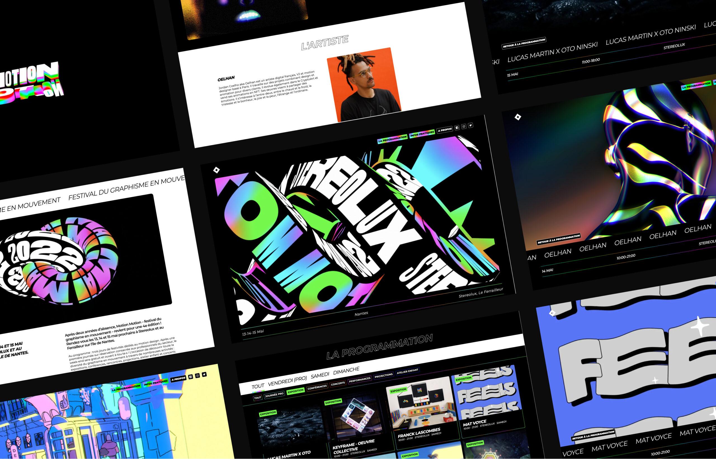Screen dimensions: 716x459
Task: Click the EXPOSITION tag on the Franck Lascombes card
Action: (x=398, y=390)
